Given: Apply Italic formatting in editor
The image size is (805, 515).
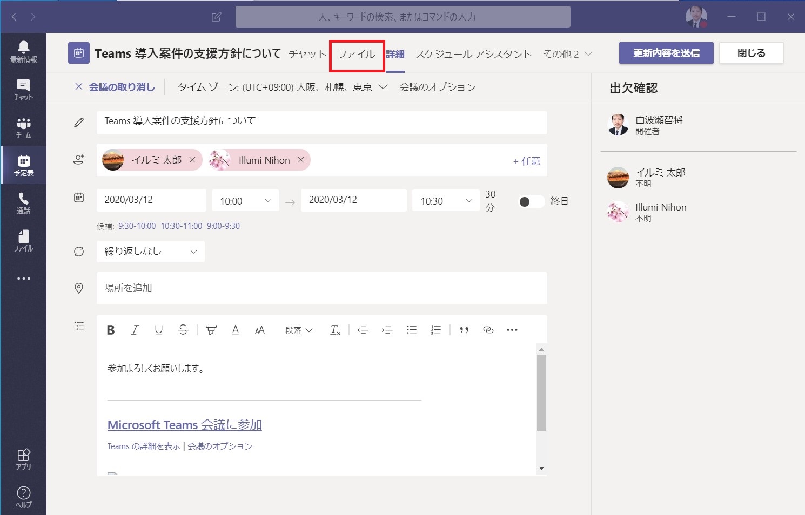Looking at the screenshot, I should [135, 330].
